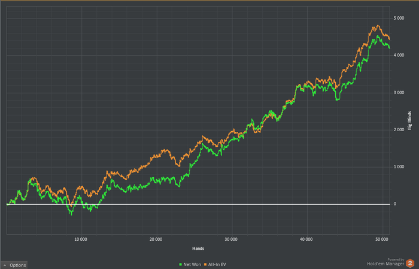The height and width of the screenshot is (269, 419).
Task: Click the Hold'em Manager 2 logo icon
Action: tap(410, 263)
